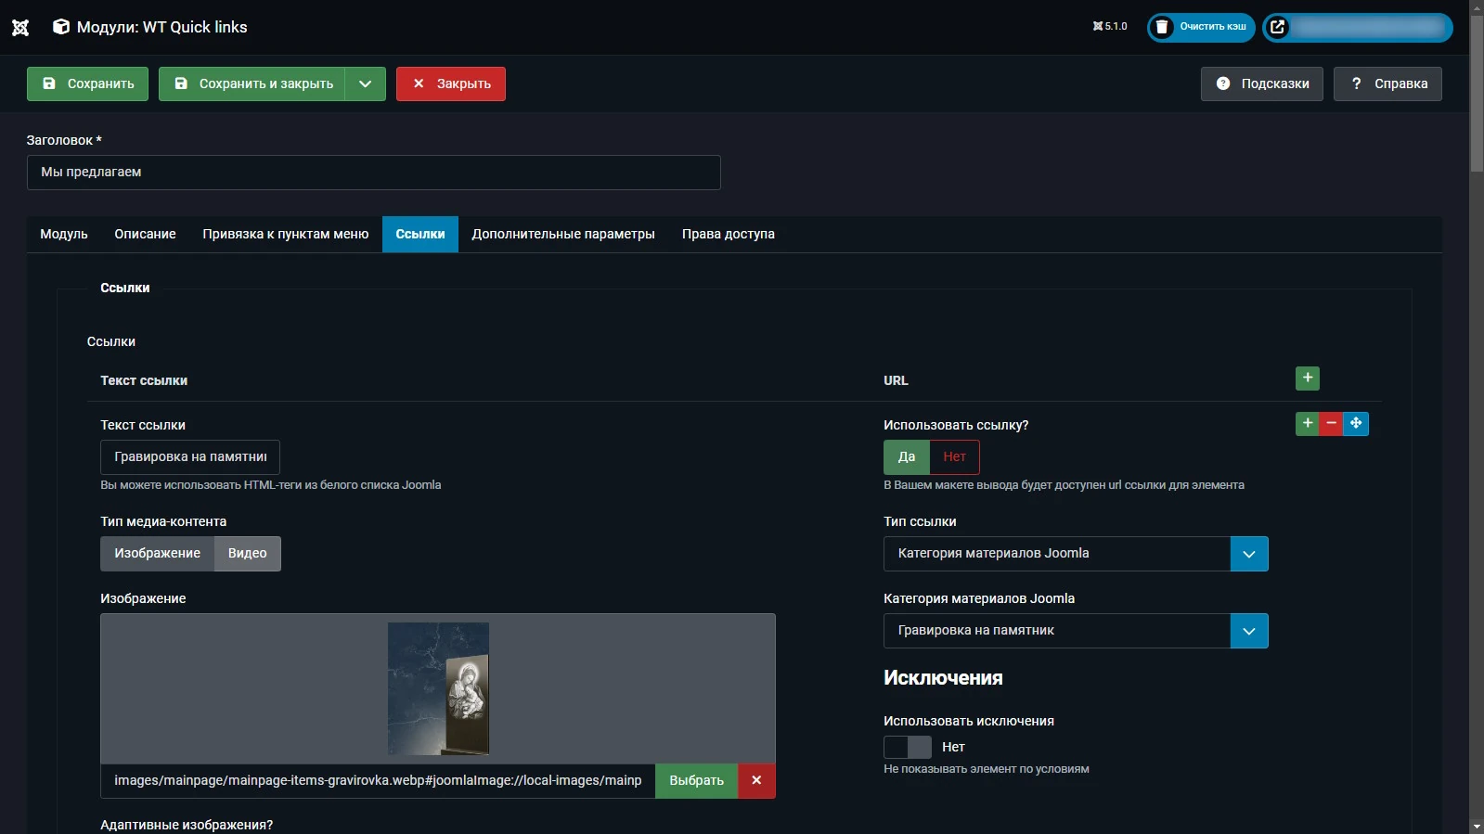Toggle Использовать исключения switch

click(907, 748)
